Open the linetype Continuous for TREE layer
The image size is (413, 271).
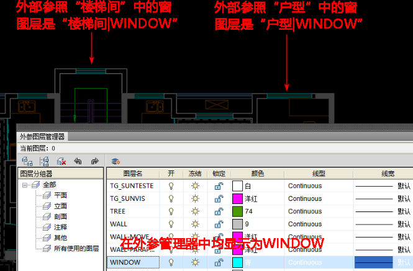tap(304, 211)
